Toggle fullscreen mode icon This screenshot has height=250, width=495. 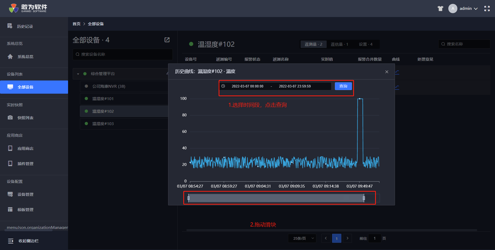[x=487, y=9]
